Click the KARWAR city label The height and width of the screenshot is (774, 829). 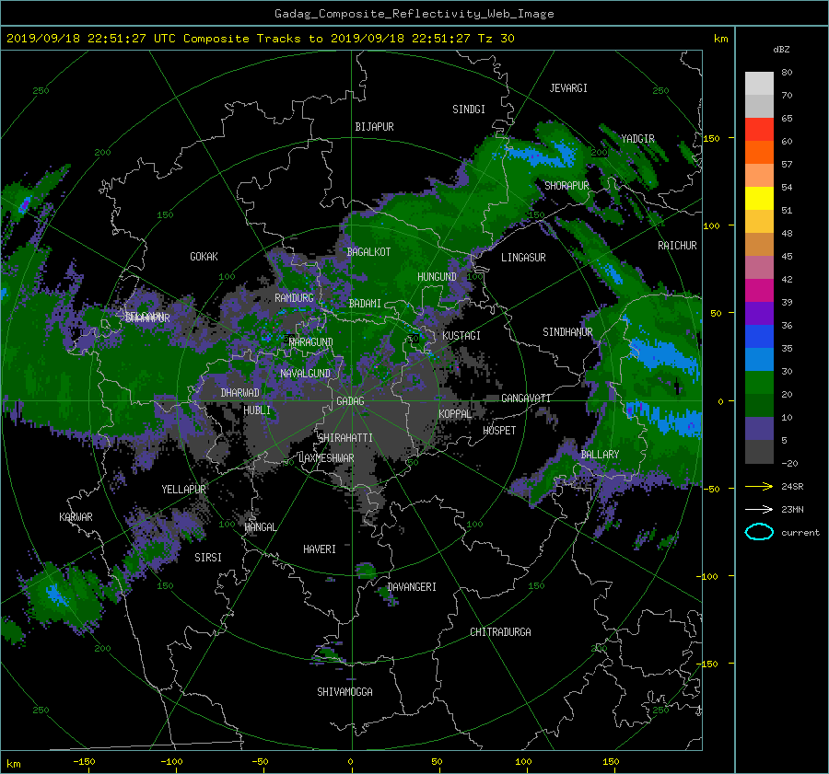coord(76,517)
